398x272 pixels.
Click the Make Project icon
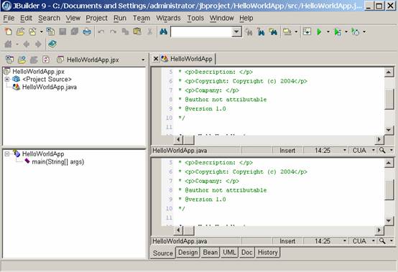coord(307,32)
